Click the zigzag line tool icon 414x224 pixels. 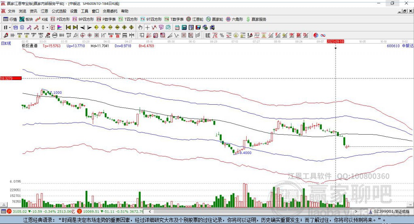pos(176,36)
